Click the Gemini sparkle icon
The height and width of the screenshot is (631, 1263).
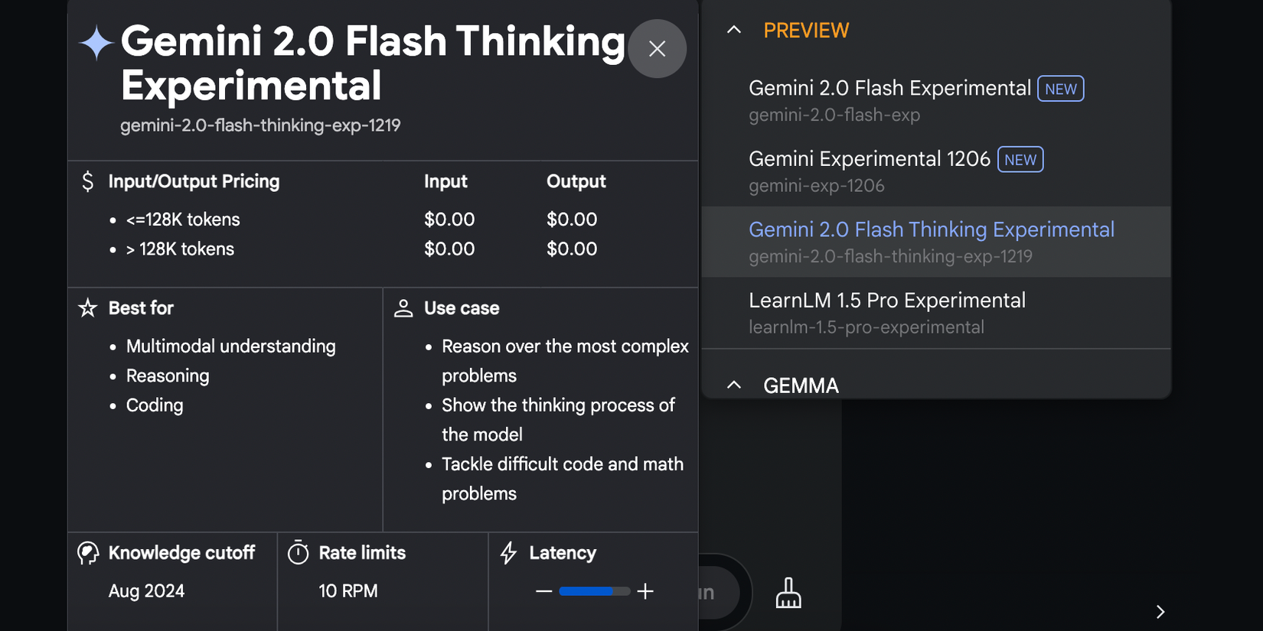[x=97, y=43]
